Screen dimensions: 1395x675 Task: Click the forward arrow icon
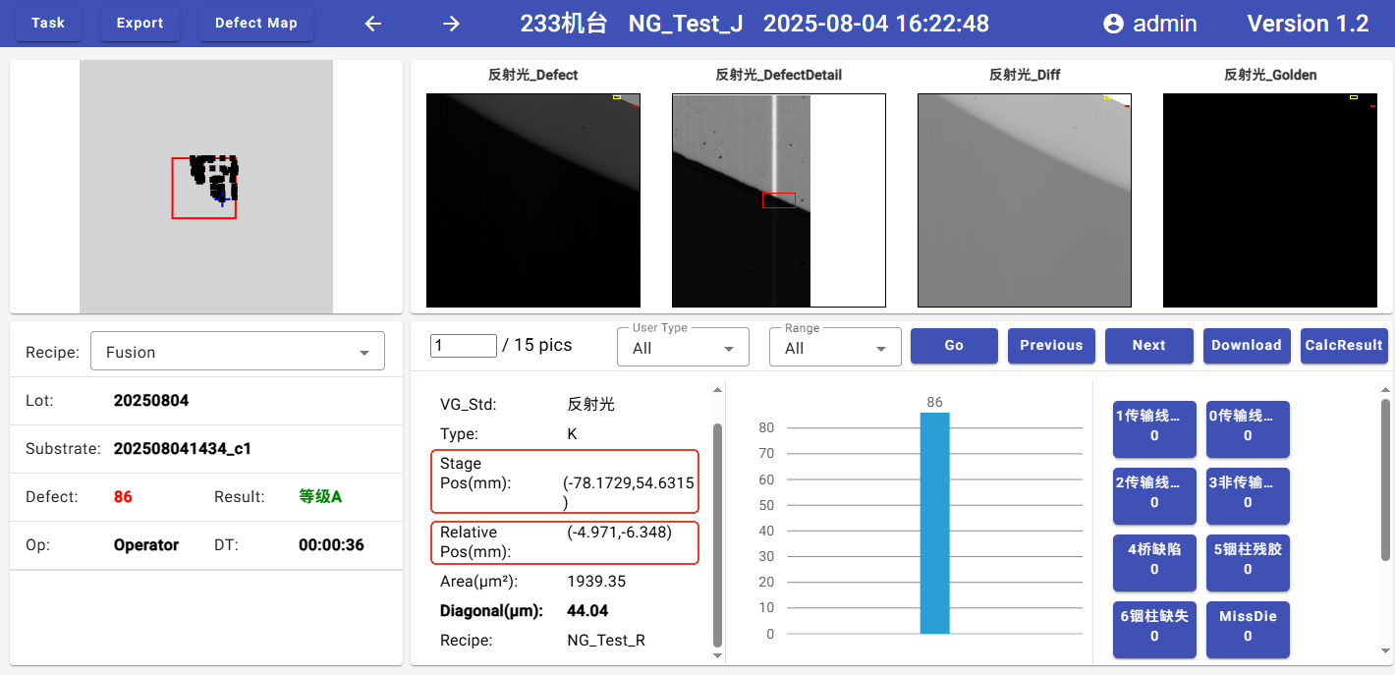[451, 24]
